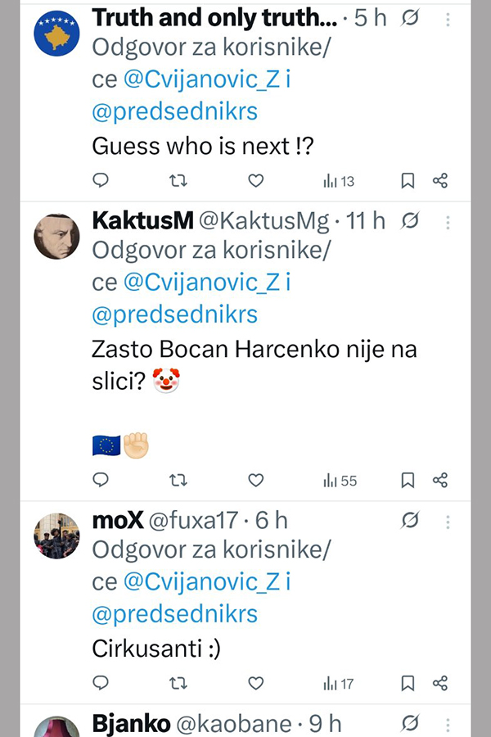
Task: Reply to the 'Cirkusanti :)' tweet
Action: (x=101, y=682)
